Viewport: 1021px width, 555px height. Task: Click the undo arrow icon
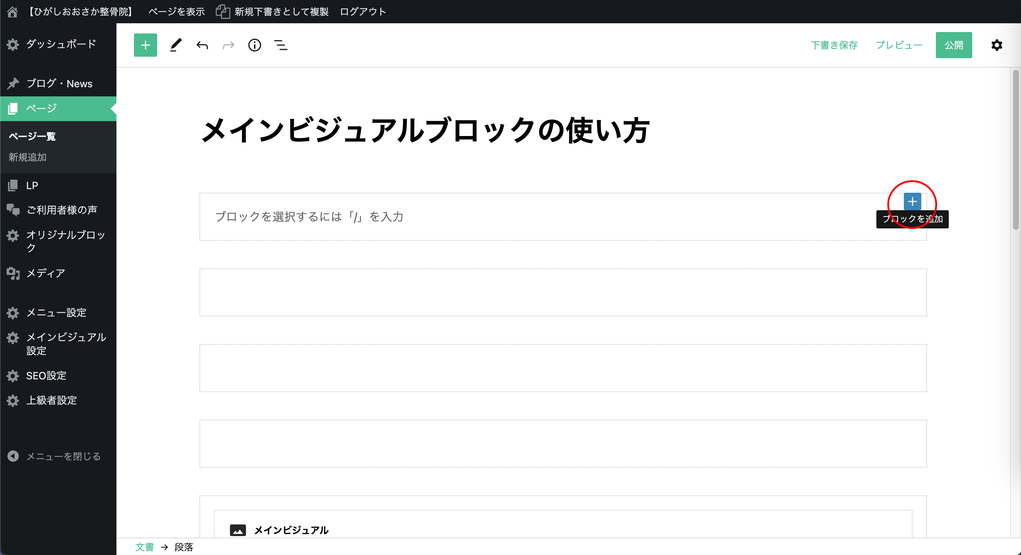click(202, 45)
